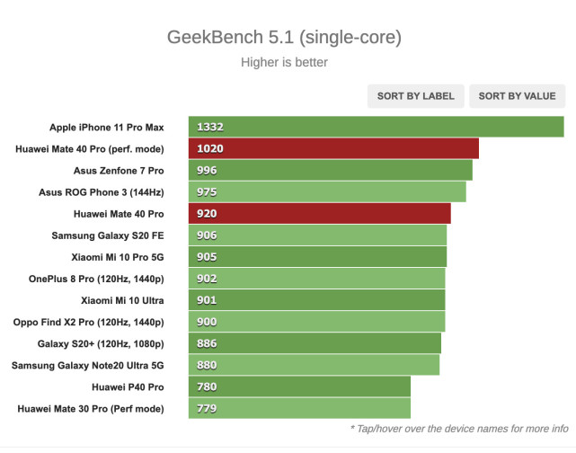
Task: Select the bar showing score 886
Action: (315, 343)
